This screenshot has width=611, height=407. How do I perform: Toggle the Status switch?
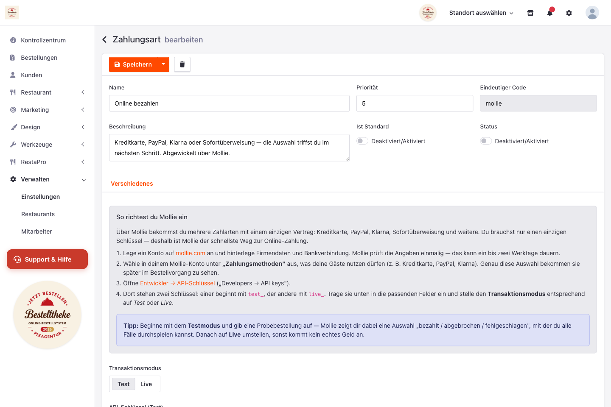point(486,141)
